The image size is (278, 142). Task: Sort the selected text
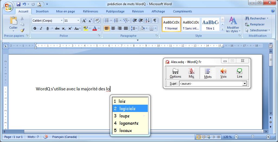click(148, 21)
